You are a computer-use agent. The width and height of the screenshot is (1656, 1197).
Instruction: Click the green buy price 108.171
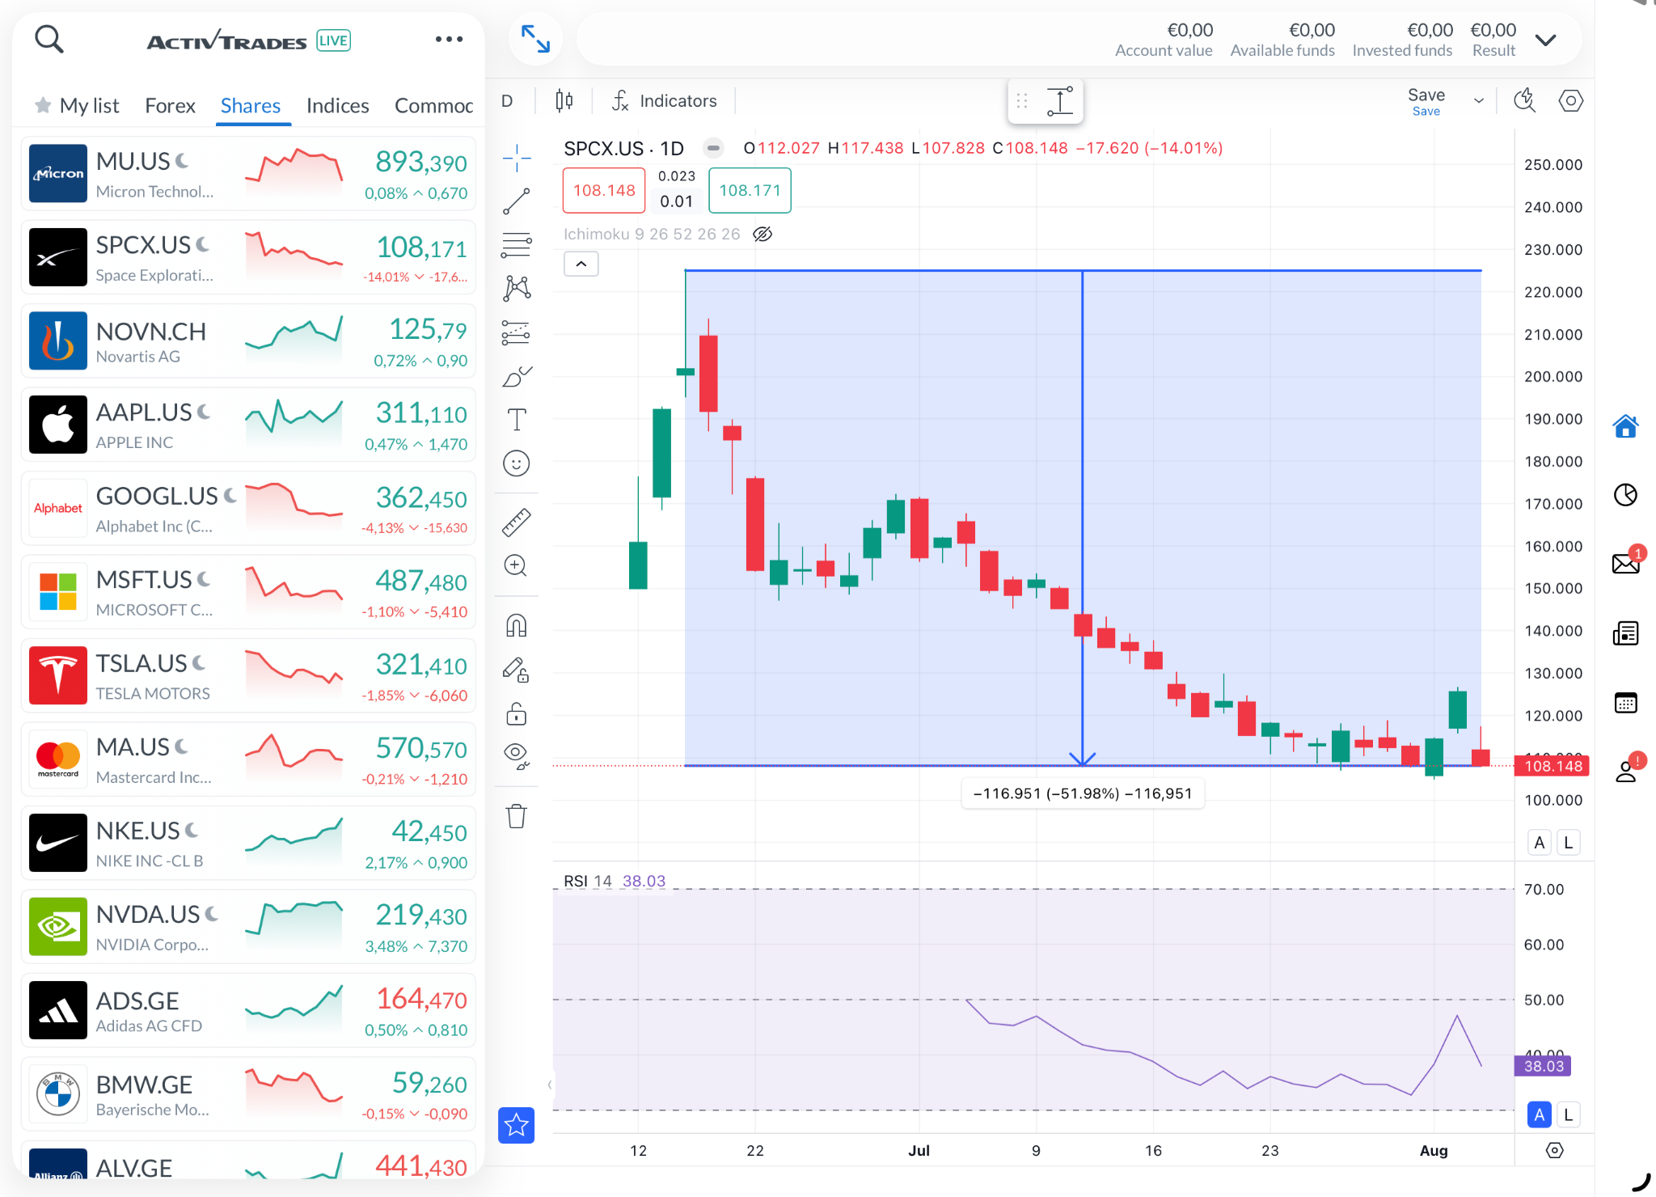750,190
